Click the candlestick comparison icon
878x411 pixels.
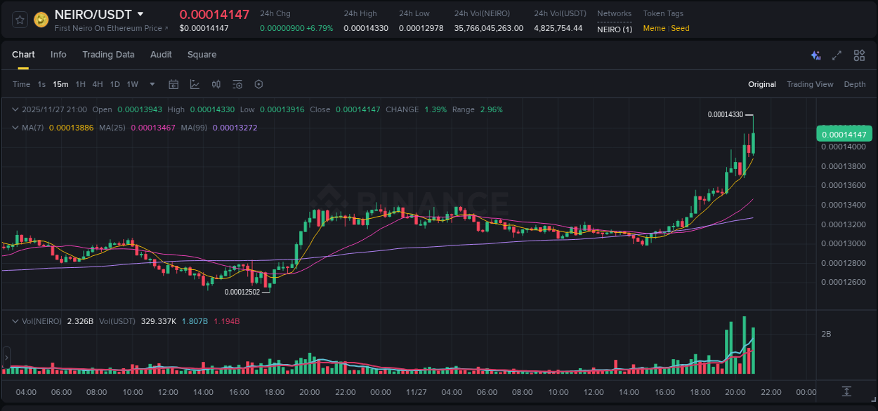click(216, 84)
